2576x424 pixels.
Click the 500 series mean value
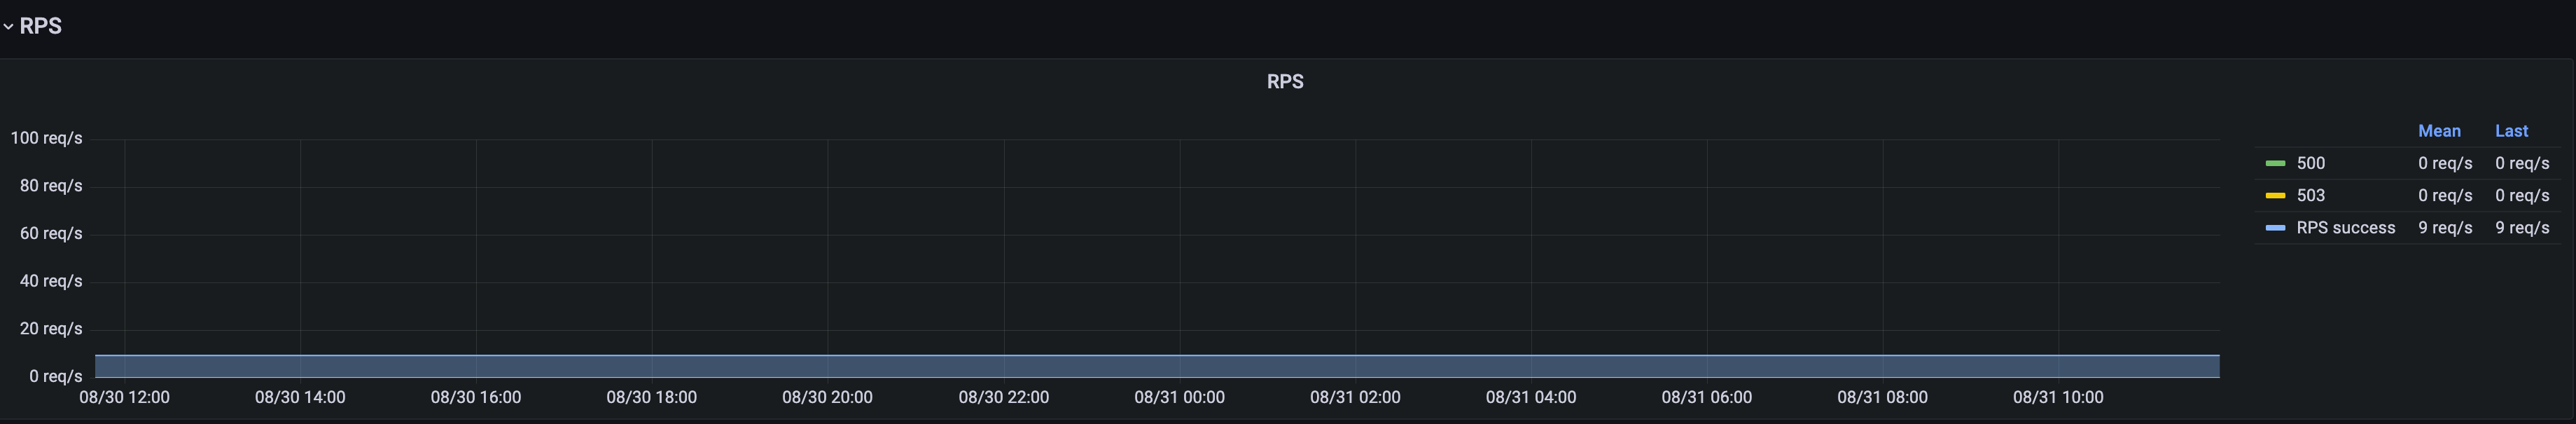tap(2445, 163)
